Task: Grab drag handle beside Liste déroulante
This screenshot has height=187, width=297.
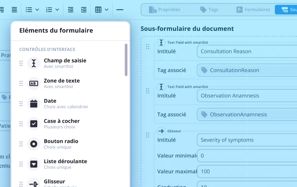Action: click(21, 164)
